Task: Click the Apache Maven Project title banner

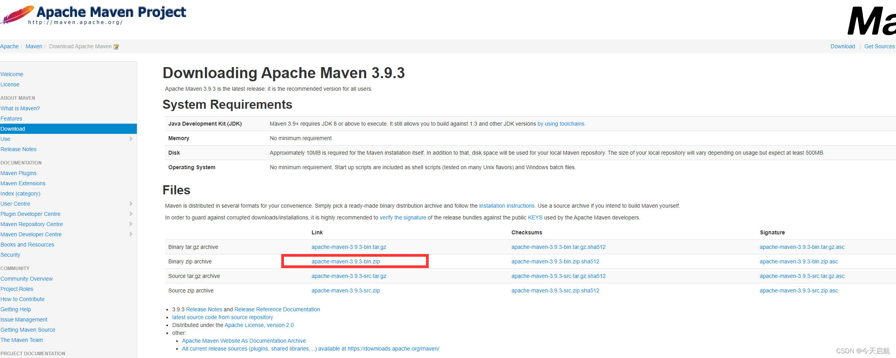Action: (x=111, y=12)
